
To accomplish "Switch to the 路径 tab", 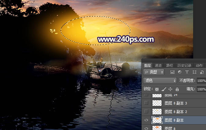I will point(170,65).
